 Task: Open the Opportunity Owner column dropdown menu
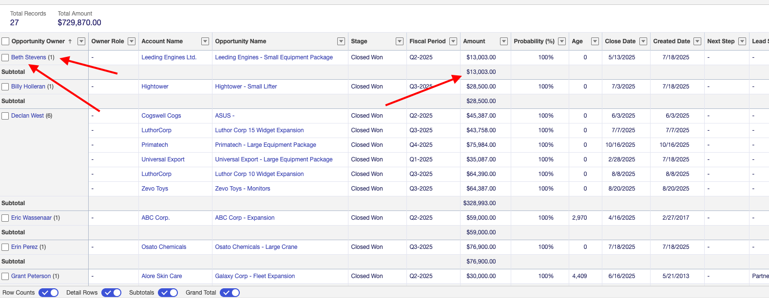tap(81, 41)
